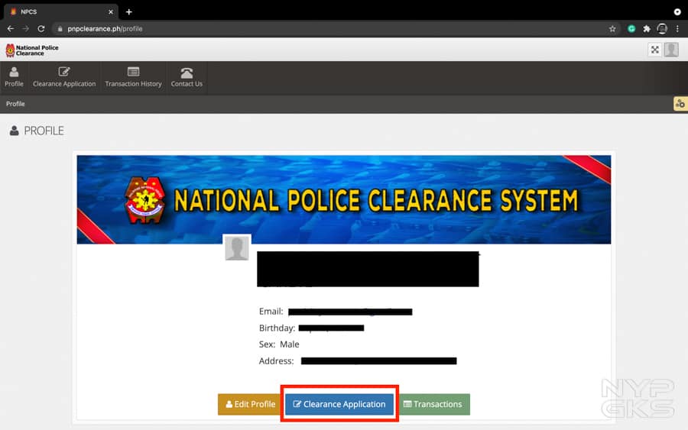Open the user avatar menu in header
The image size is (688, 430).
click(671, 50)
